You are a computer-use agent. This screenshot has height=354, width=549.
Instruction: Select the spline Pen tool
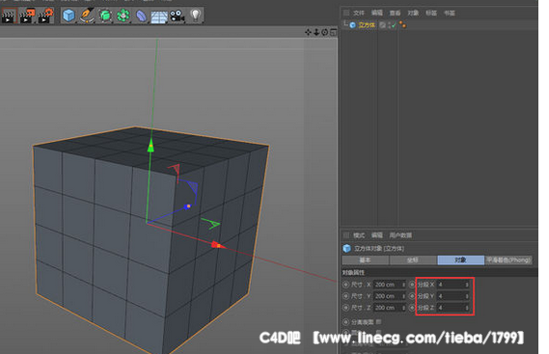tap(87, 15)
